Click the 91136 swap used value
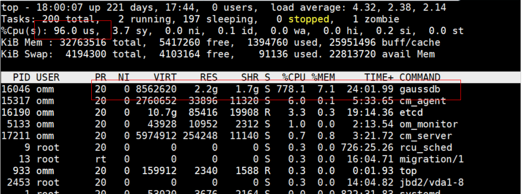 [273, 54]
